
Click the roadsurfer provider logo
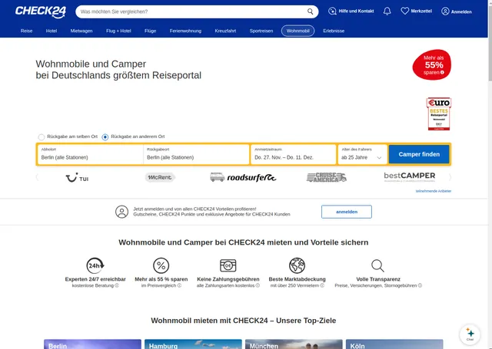[243, 177]
